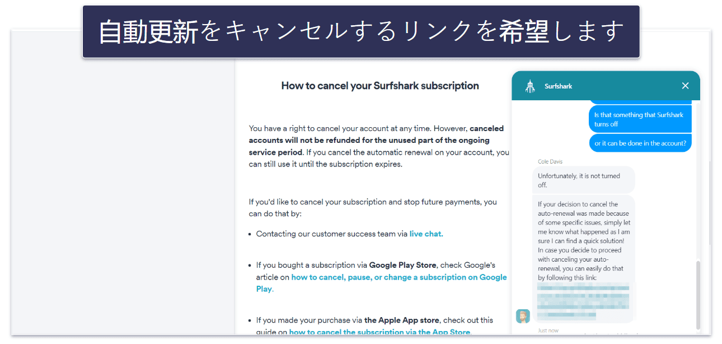
Task: Click the 'or it can be done in the account?' message
Action: [640, 143]
